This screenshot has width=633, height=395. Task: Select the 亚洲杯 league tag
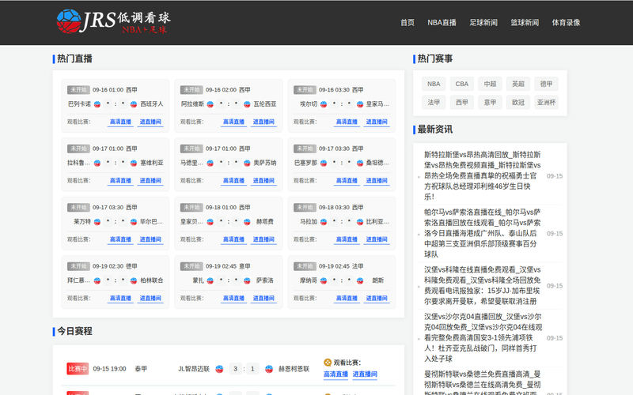click(546, 103)
